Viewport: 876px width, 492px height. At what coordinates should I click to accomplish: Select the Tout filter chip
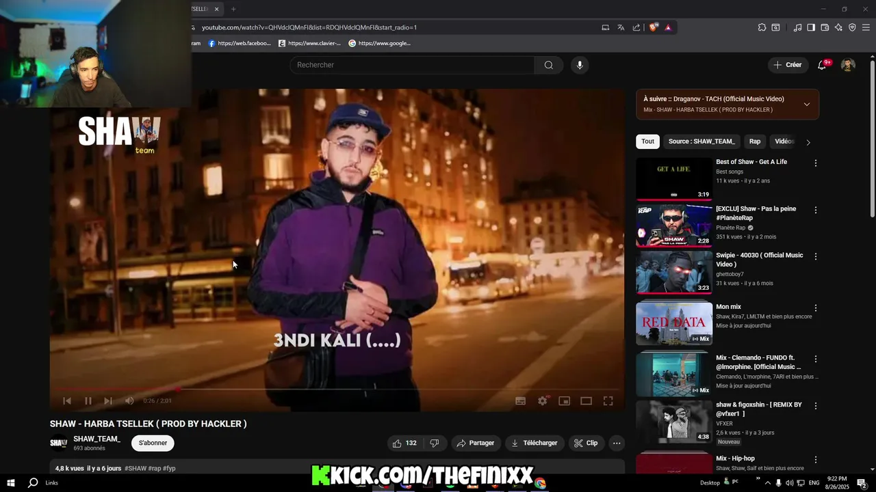pyautogui.click(x=647, y=141)
